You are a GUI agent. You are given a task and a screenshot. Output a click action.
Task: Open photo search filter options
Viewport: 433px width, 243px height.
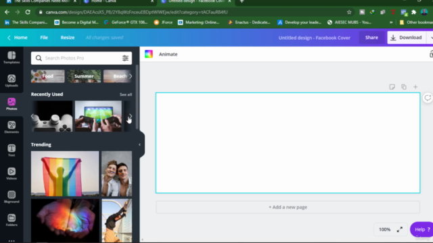coord(125,58)
